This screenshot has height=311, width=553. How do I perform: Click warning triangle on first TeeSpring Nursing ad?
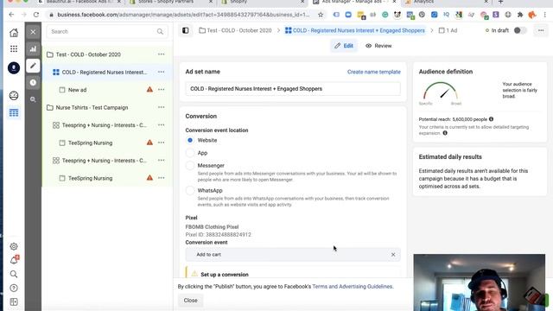pos(149,143)
